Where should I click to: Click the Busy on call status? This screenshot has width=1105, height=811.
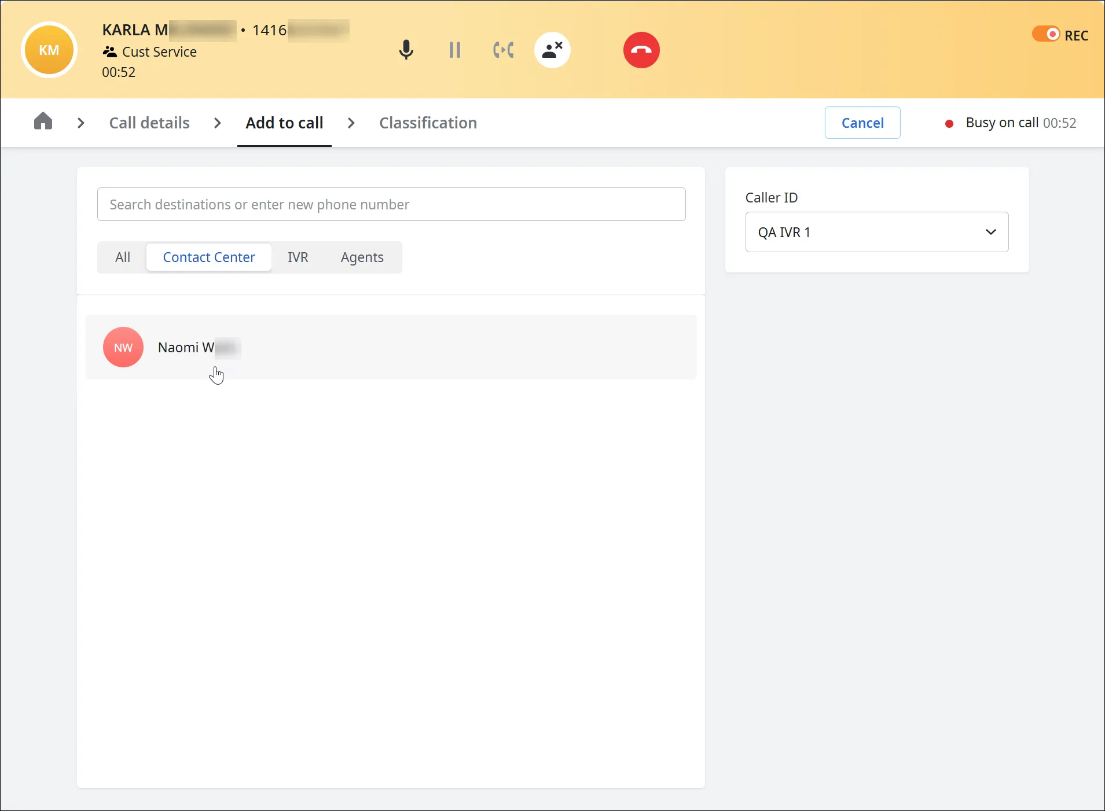pos(1011,123)
